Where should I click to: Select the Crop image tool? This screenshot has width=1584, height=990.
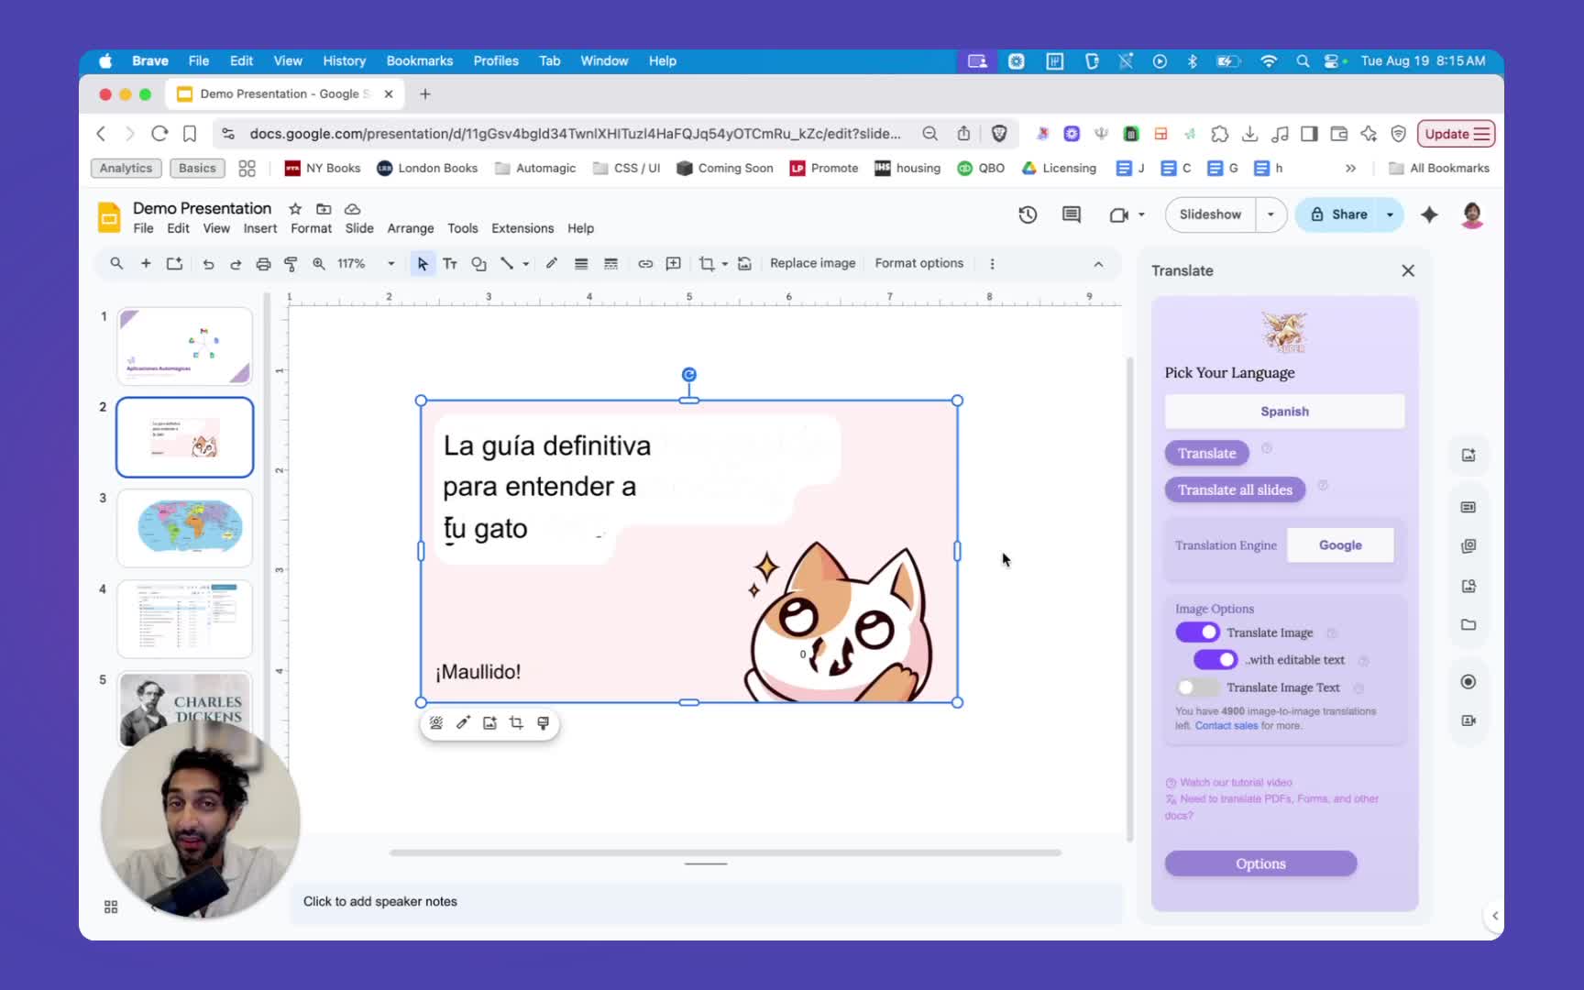tap(706, 264)
